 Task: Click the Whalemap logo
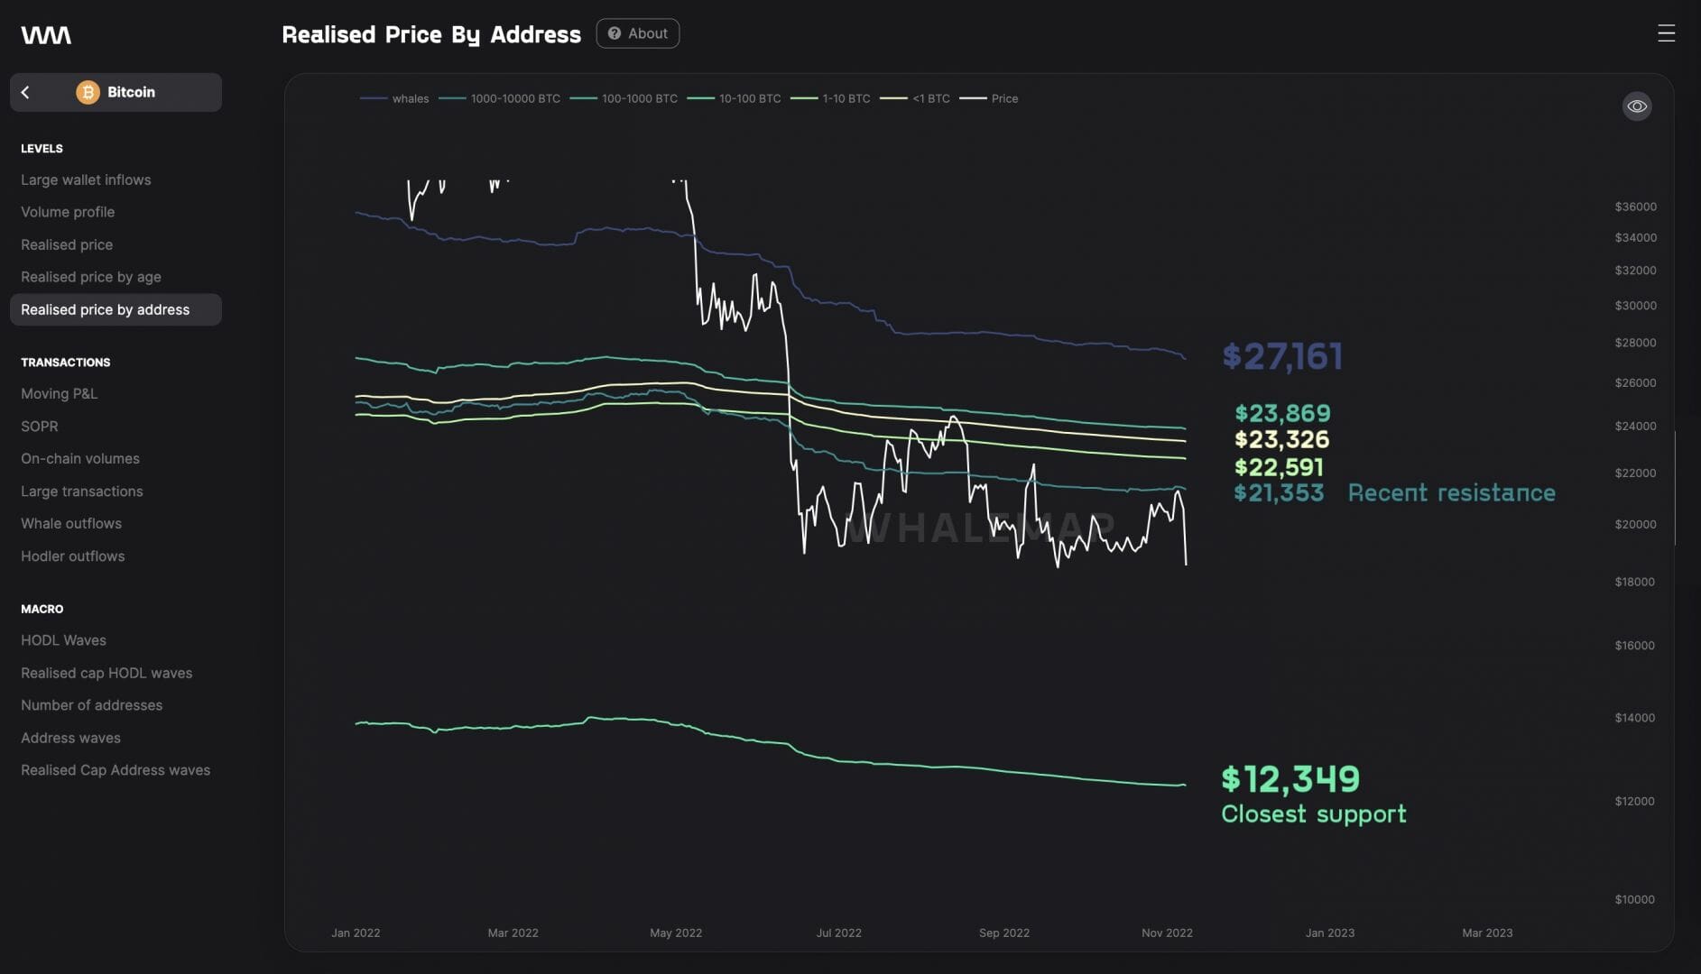(x=46, y=35)
